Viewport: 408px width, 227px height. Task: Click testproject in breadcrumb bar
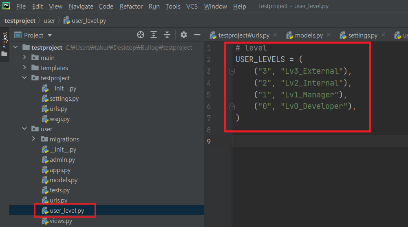(20, 20)
